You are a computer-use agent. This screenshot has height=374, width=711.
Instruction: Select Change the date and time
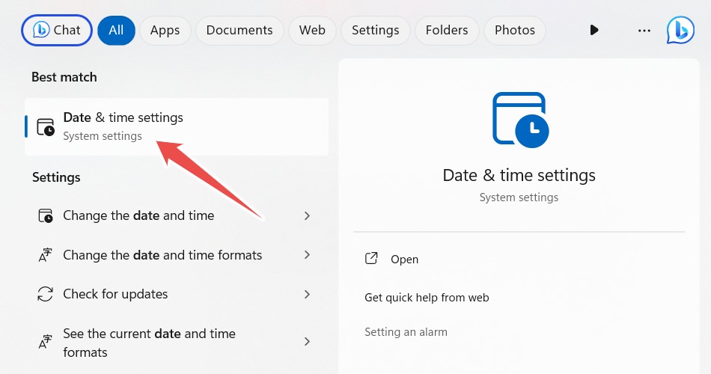tap(177, 215)
